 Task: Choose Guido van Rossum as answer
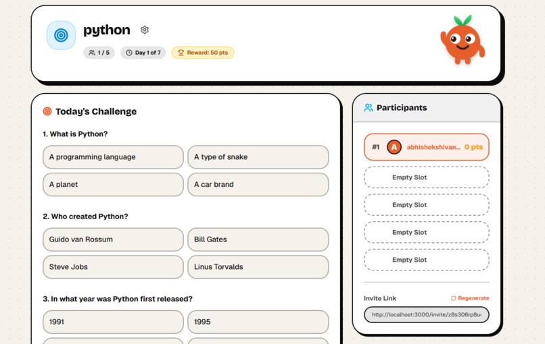point(113,239)
